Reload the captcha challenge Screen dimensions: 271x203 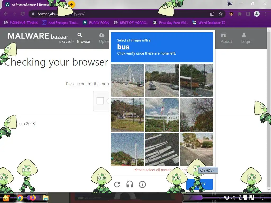(117, 184)
